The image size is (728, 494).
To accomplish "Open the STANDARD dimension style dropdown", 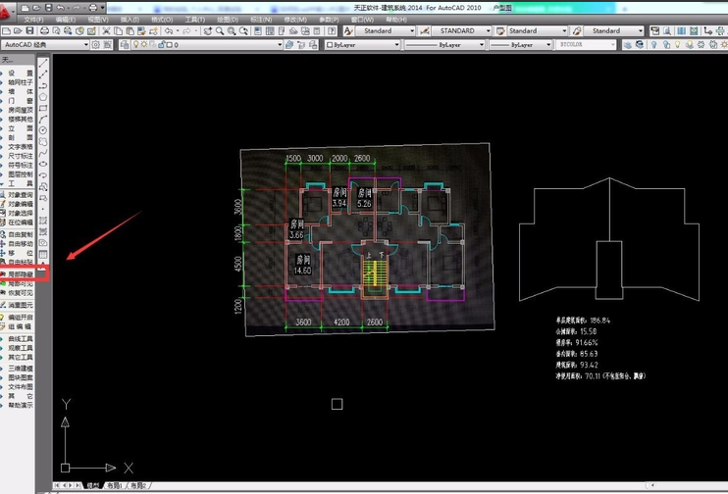I will (x=458, y=31).
